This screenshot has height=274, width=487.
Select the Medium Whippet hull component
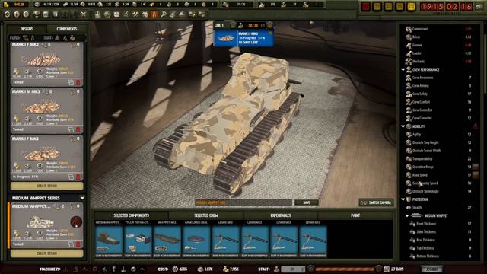[x=109, y=240]
